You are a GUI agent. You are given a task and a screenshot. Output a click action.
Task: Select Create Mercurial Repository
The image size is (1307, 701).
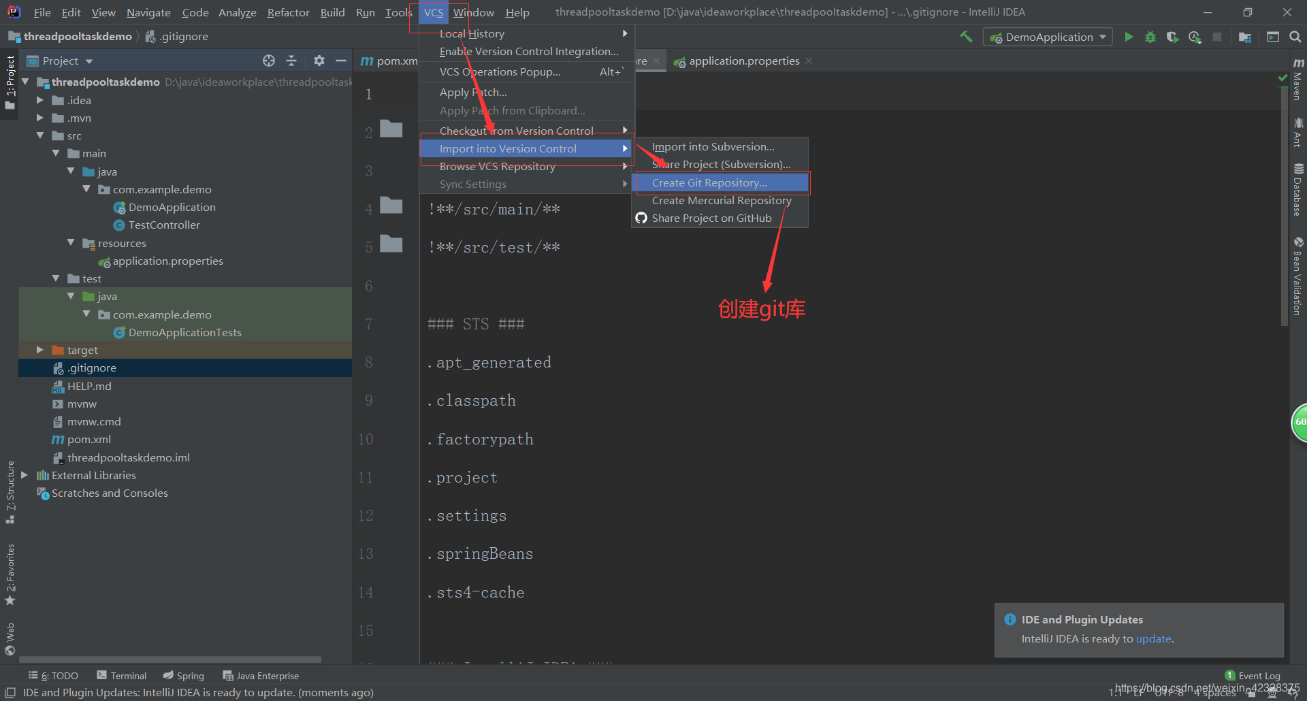point(721,200)
